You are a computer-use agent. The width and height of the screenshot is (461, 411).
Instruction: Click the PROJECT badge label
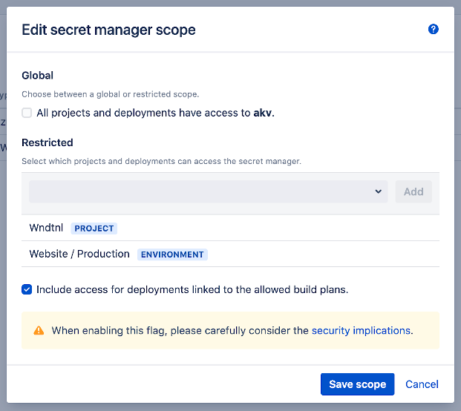click(94, 228)
